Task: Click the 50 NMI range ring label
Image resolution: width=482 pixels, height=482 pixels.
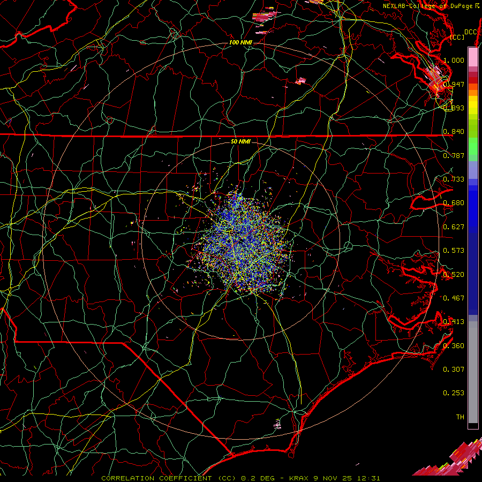Action: point(240,141)
